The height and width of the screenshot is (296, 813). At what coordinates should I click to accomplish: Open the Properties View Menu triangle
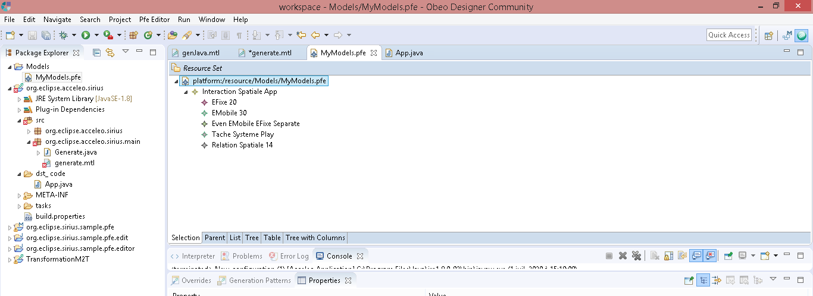coord(773,279)
